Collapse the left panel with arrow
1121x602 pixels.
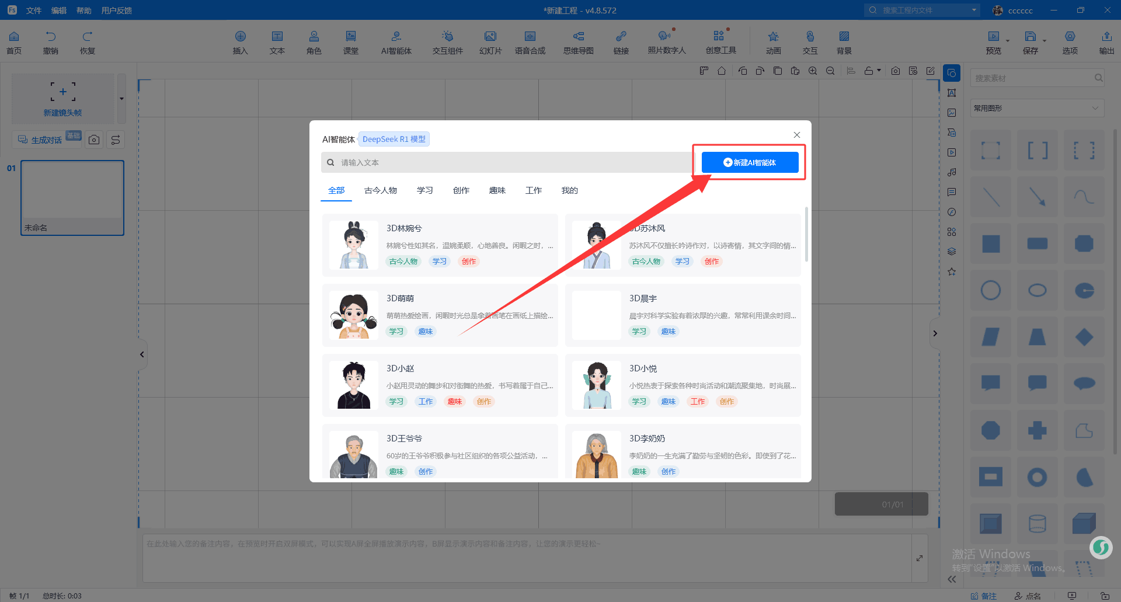pos(142,354)
